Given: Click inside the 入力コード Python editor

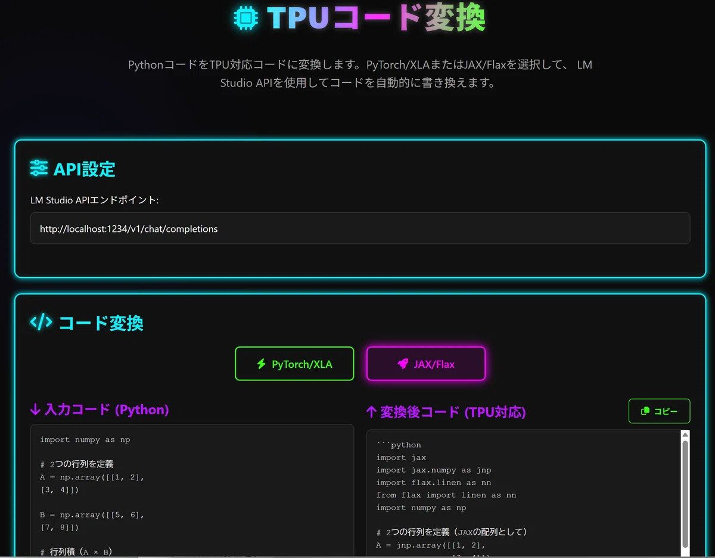Looking at the screenshot, I should click(192, 491).
